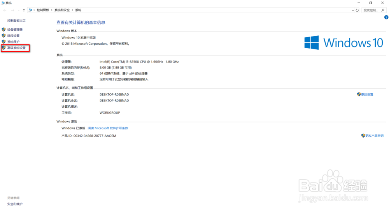Viewport: 389px width, 211px height.
Task: Click the search control panel field
Action: 374,10
